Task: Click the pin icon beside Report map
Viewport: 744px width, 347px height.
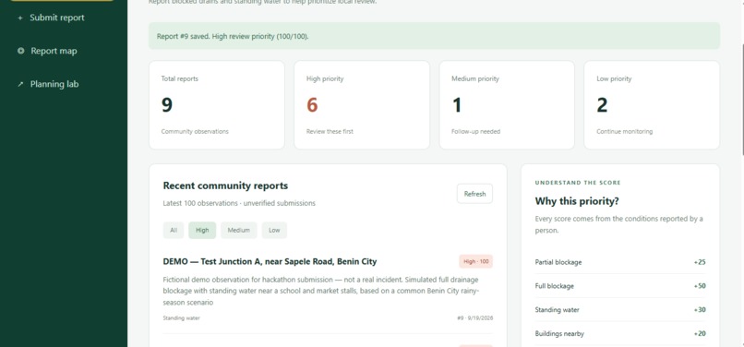Action: pos(20,51)
